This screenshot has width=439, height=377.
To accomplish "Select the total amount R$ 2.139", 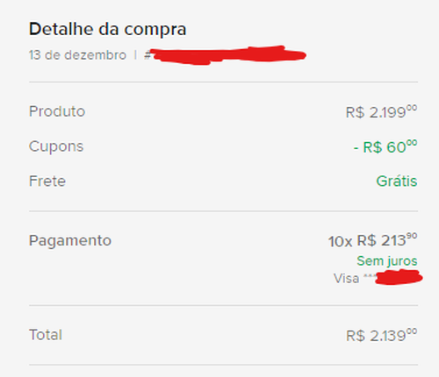I will point(382,335).
